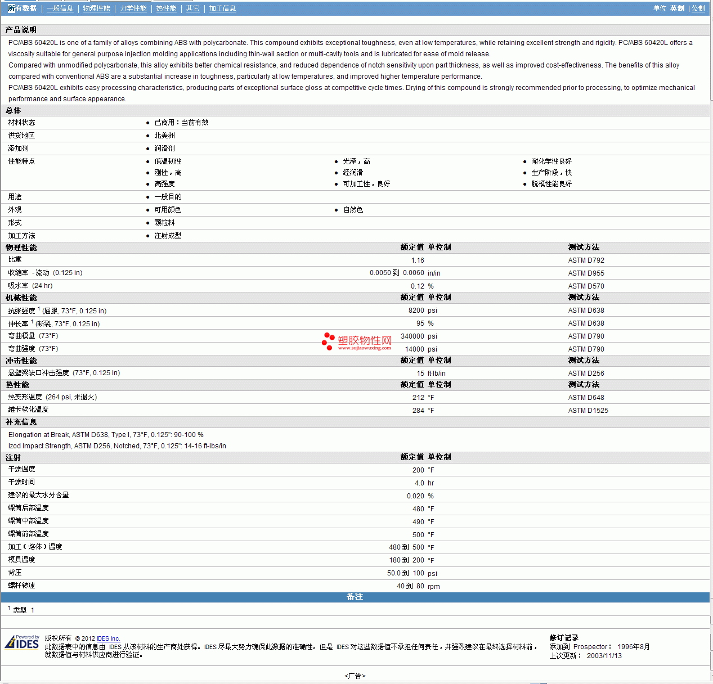Click the ASTM D256 test method
This screenshot has height=684, width=713.
point(586,373)
